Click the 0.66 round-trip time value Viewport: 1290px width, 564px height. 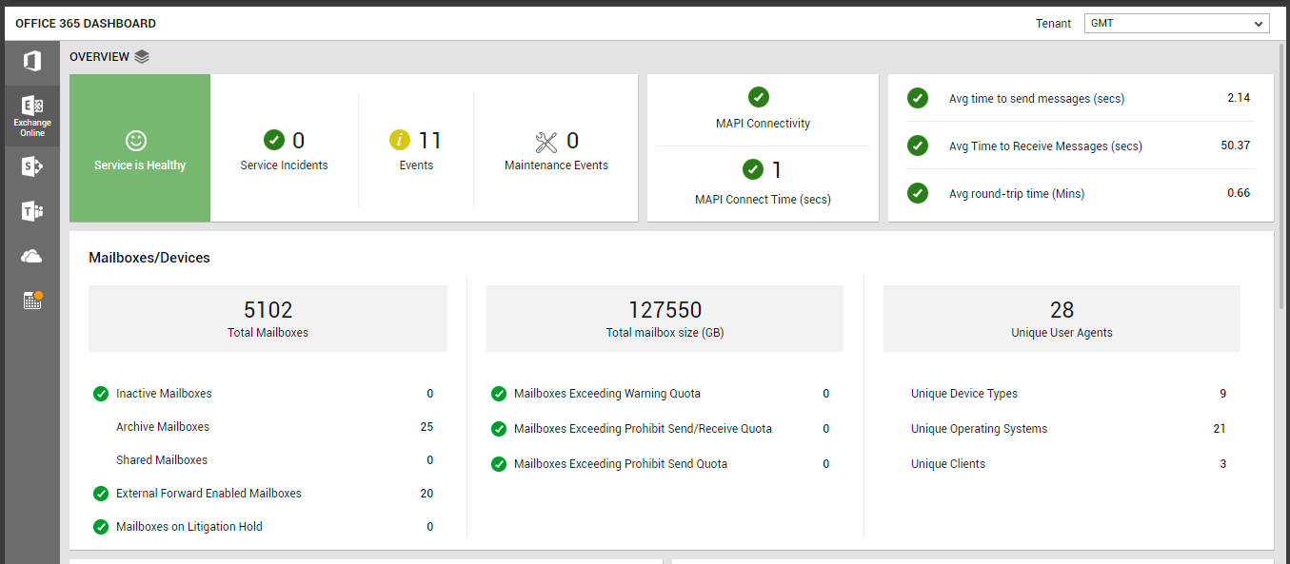(1239, 193)
